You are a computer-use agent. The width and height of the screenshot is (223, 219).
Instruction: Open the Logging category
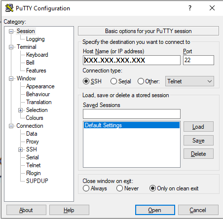(36, 39)
